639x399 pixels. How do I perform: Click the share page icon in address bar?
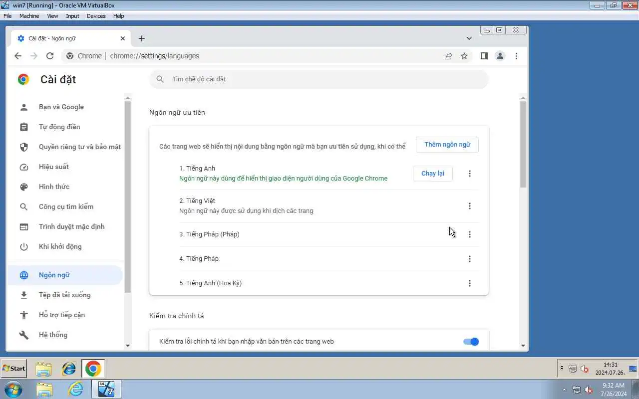point(448,56)
